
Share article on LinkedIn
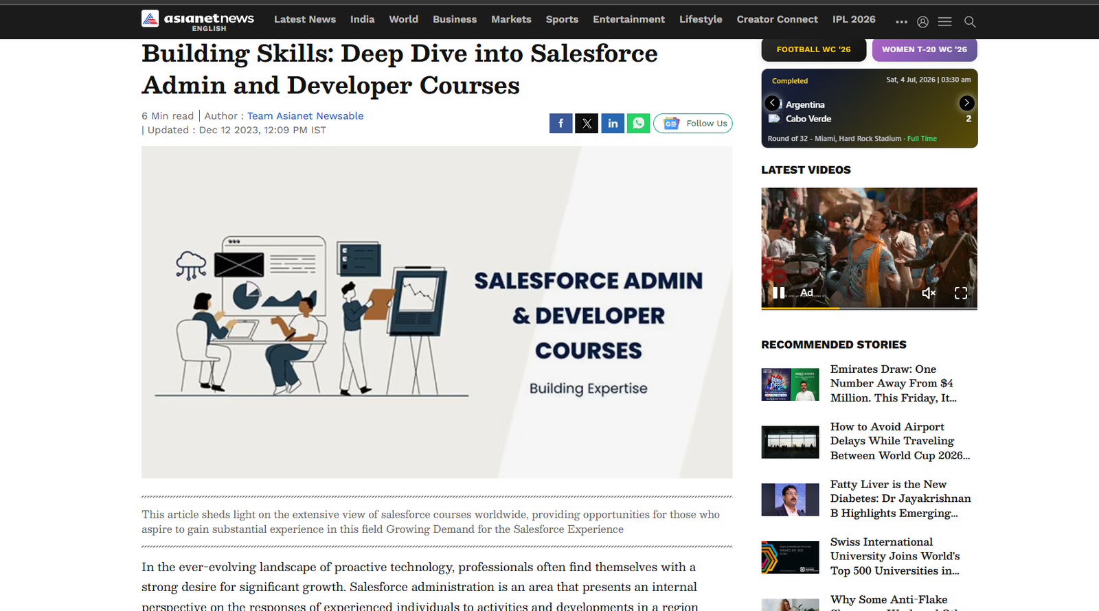pos(613,124)
